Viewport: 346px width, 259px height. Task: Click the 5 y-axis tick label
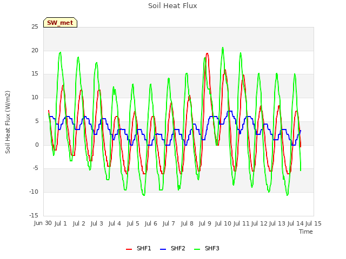pyautogui.click(x=37, y=121)
